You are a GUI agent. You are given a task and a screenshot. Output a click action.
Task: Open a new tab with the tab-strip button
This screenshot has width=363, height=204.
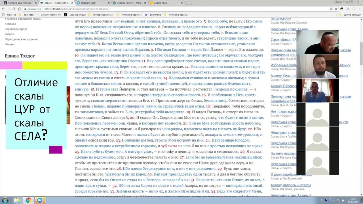188,3
